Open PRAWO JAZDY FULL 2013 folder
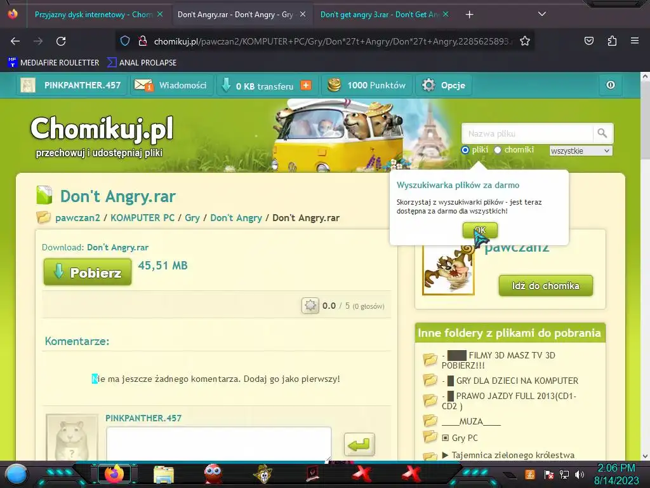The width and height of the screenshot is (650, 488). coord(509,401)
